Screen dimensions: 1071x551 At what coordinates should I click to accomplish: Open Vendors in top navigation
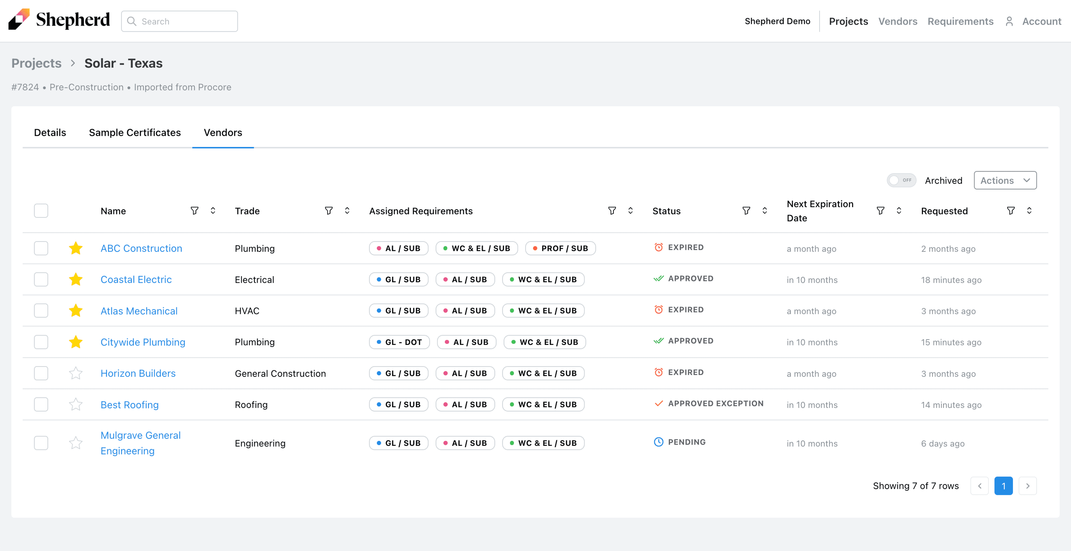(x=898, y=21)
